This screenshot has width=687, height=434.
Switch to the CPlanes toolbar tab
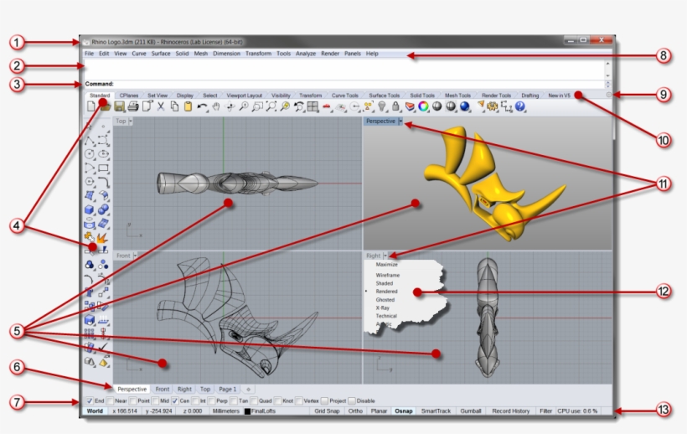(x=129, y=95)
